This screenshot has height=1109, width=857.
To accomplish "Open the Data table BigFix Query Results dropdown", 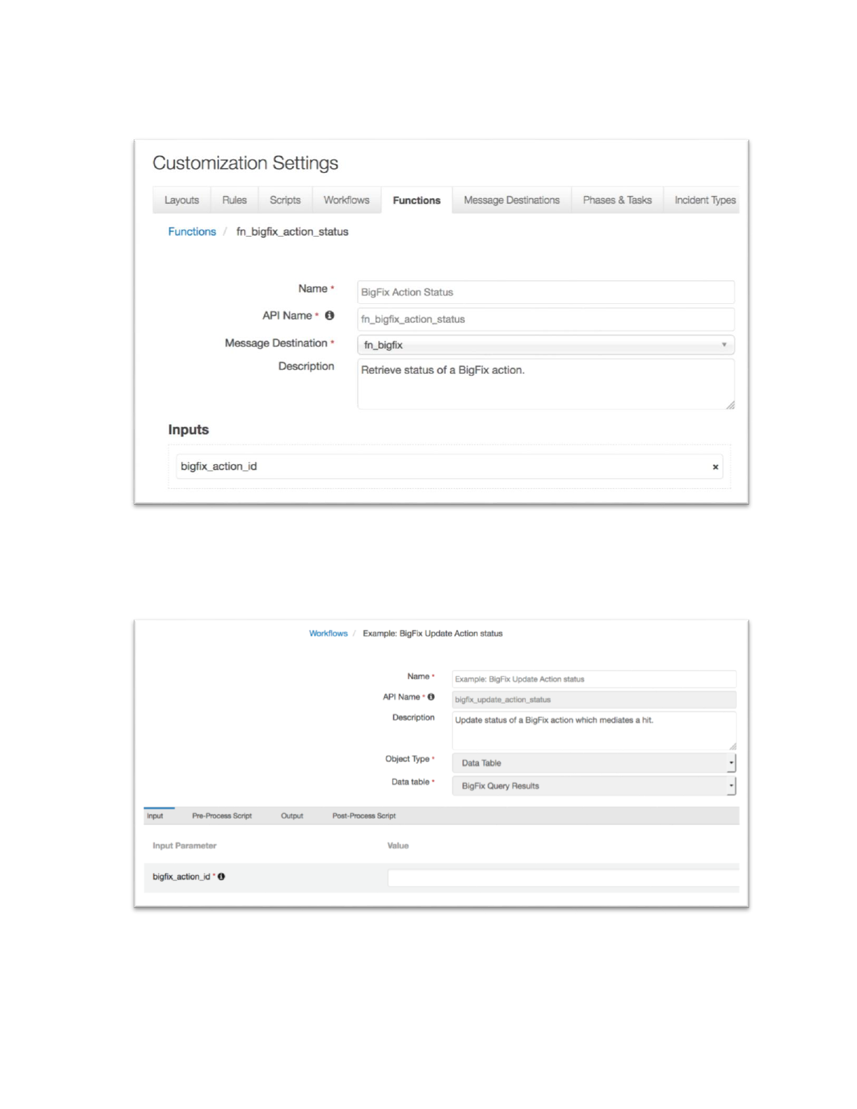I will coord(594,786).
